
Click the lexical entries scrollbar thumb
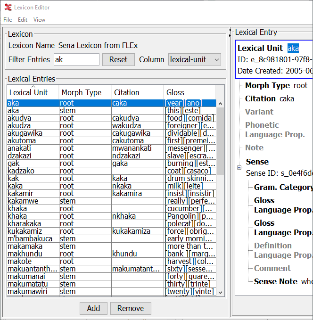[220, 141]
